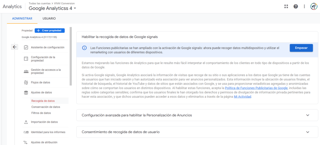320x145 pixels.
Task: Click the info icon in the blue banner
Action: coord(84,48)
